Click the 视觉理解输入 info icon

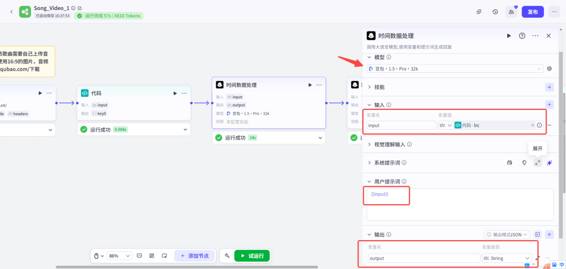[x=410, y=144]
